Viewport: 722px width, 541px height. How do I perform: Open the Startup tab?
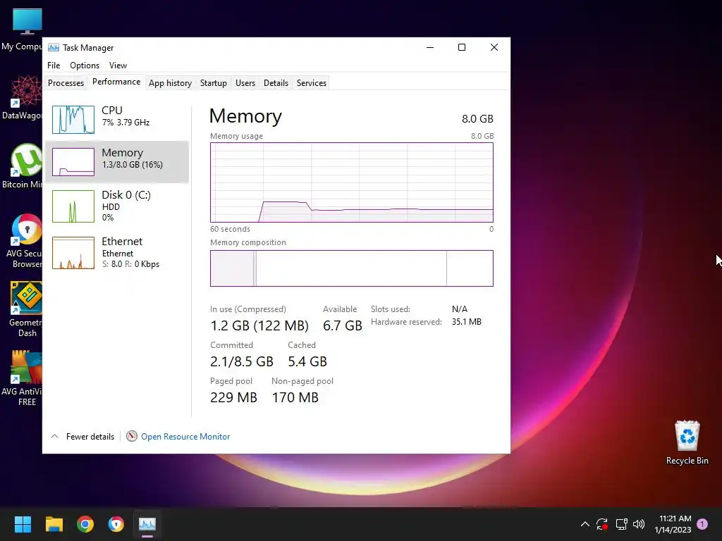213,83
